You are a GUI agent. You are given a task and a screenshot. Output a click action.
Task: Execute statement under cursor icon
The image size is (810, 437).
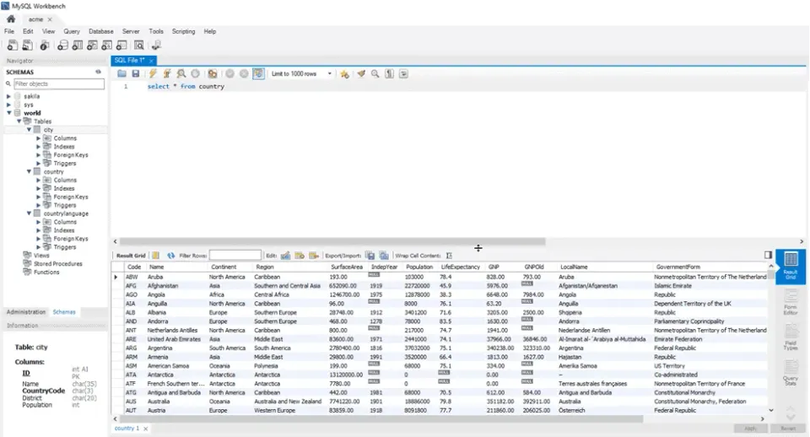coord(167,74)
